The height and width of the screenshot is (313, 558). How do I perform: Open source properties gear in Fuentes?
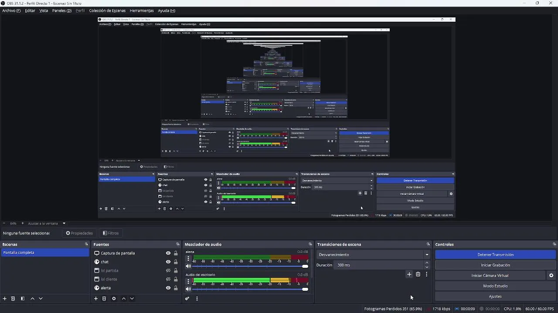point(114,299)
